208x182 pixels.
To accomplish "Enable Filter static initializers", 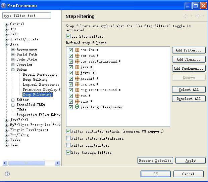I will tap(68, 138).
